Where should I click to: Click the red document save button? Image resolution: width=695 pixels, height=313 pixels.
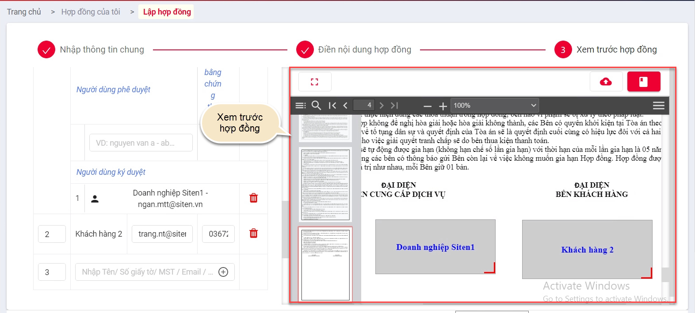(644, 82)
